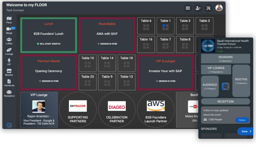The image size is (256, 150).
Task: Open the Lobby sidebar icon
Action: [x=9, y=41]
